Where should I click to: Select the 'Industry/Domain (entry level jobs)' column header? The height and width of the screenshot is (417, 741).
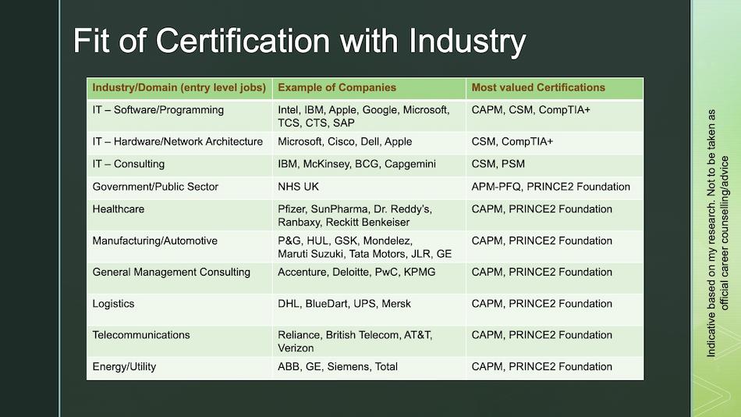pyautogui.click(x=179, y=87)
